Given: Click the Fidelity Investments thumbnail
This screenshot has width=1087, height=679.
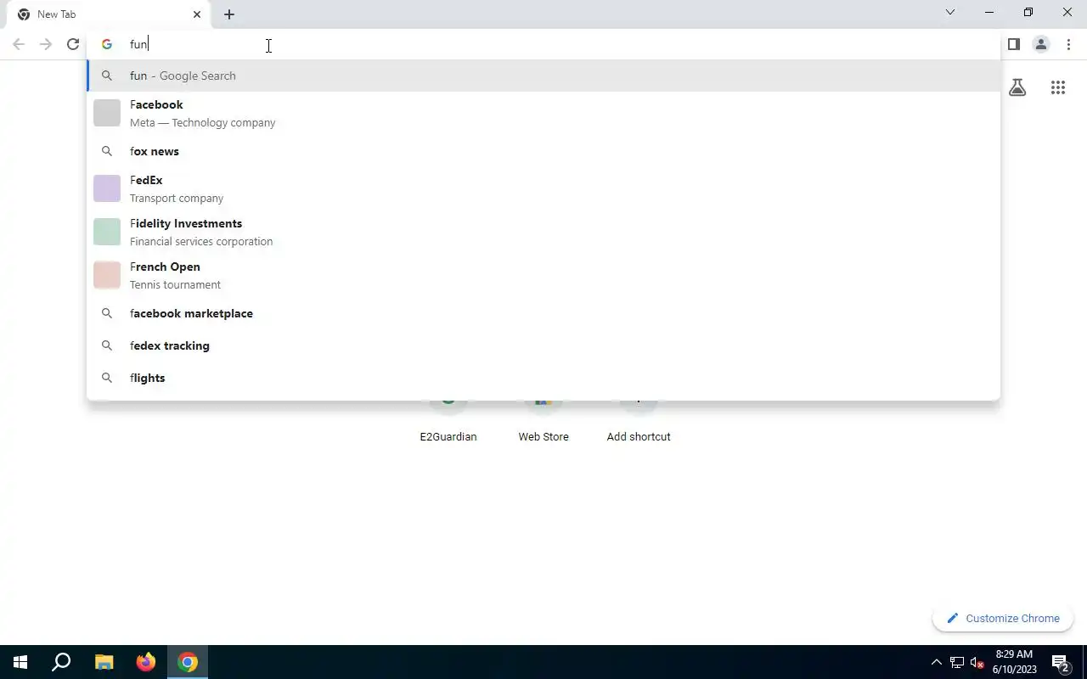Looking at the screenshot, I should click(107, 232).
